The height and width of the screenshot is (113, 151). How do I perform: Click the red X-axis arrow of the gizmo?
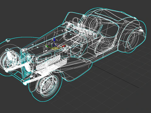pos(64,46)
